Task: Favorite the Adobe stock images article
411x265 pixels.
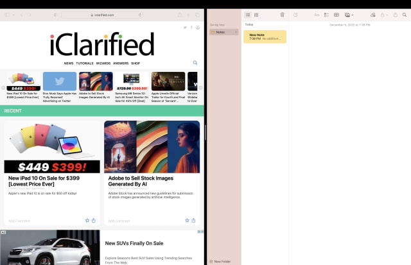Action: 187,221
